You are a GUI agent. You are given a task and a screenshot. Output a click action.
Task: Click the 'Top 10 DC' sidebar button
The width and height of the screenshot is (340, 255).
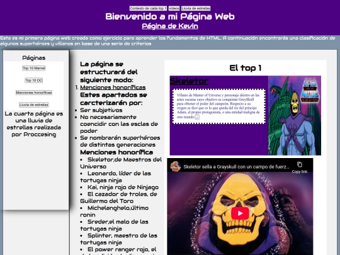pyautogui.click(x=33, y=81)
